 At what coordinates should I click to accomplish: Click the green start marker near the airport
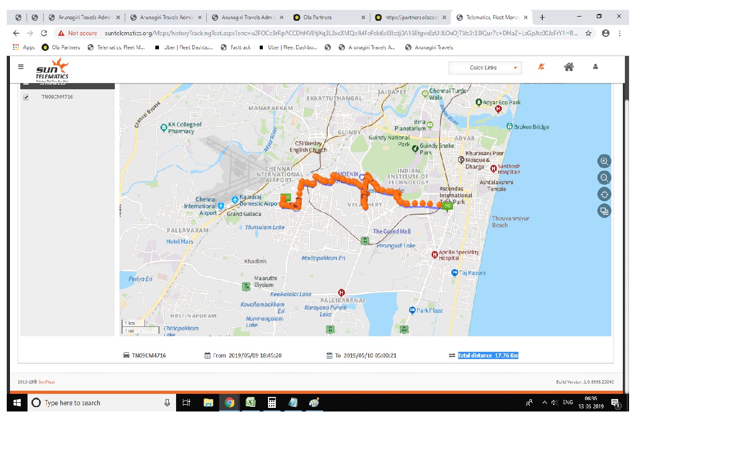click(286, 198)
